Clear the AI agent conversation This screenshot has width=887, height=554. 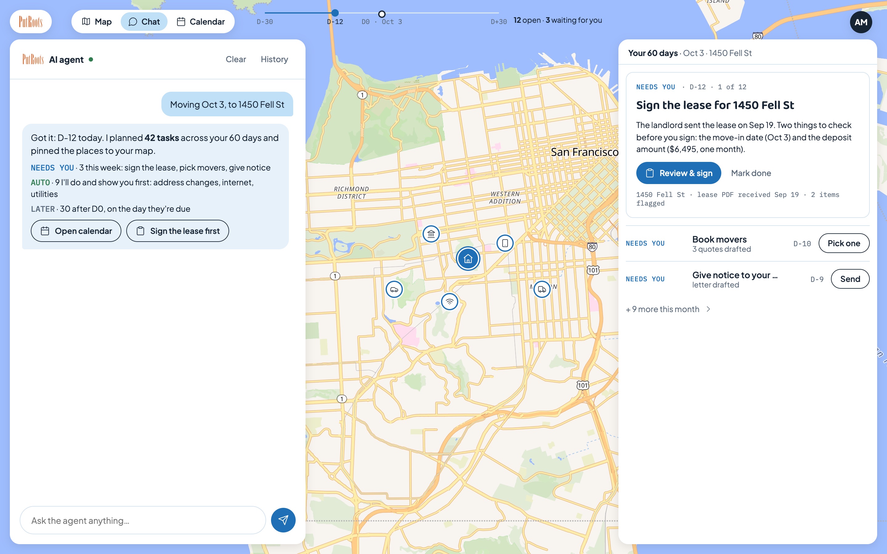(x=236, y=59)
